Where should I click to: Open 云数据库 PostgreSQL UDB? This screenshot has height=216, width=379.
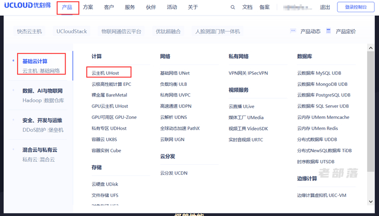[323, 95]
